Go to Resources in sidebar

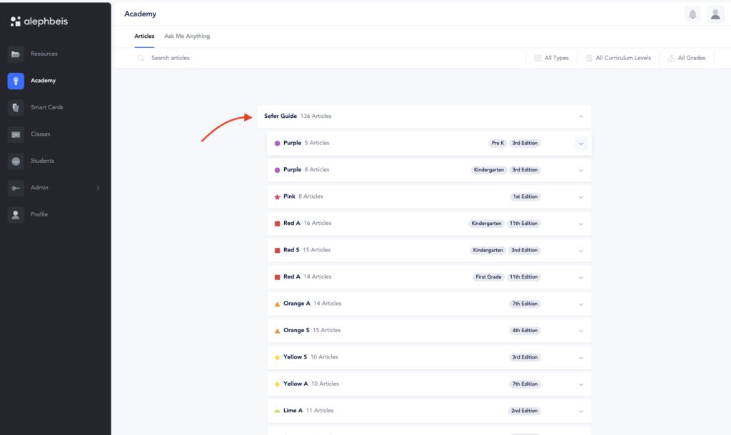[x=44, y=54]
